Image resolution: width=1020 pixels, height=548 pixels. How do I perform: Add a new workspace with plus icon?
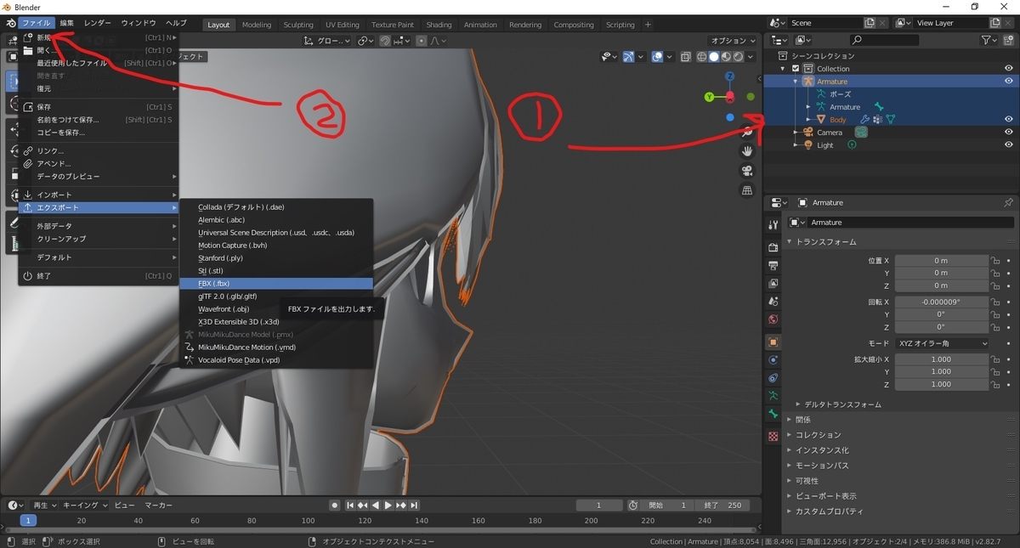648,25
